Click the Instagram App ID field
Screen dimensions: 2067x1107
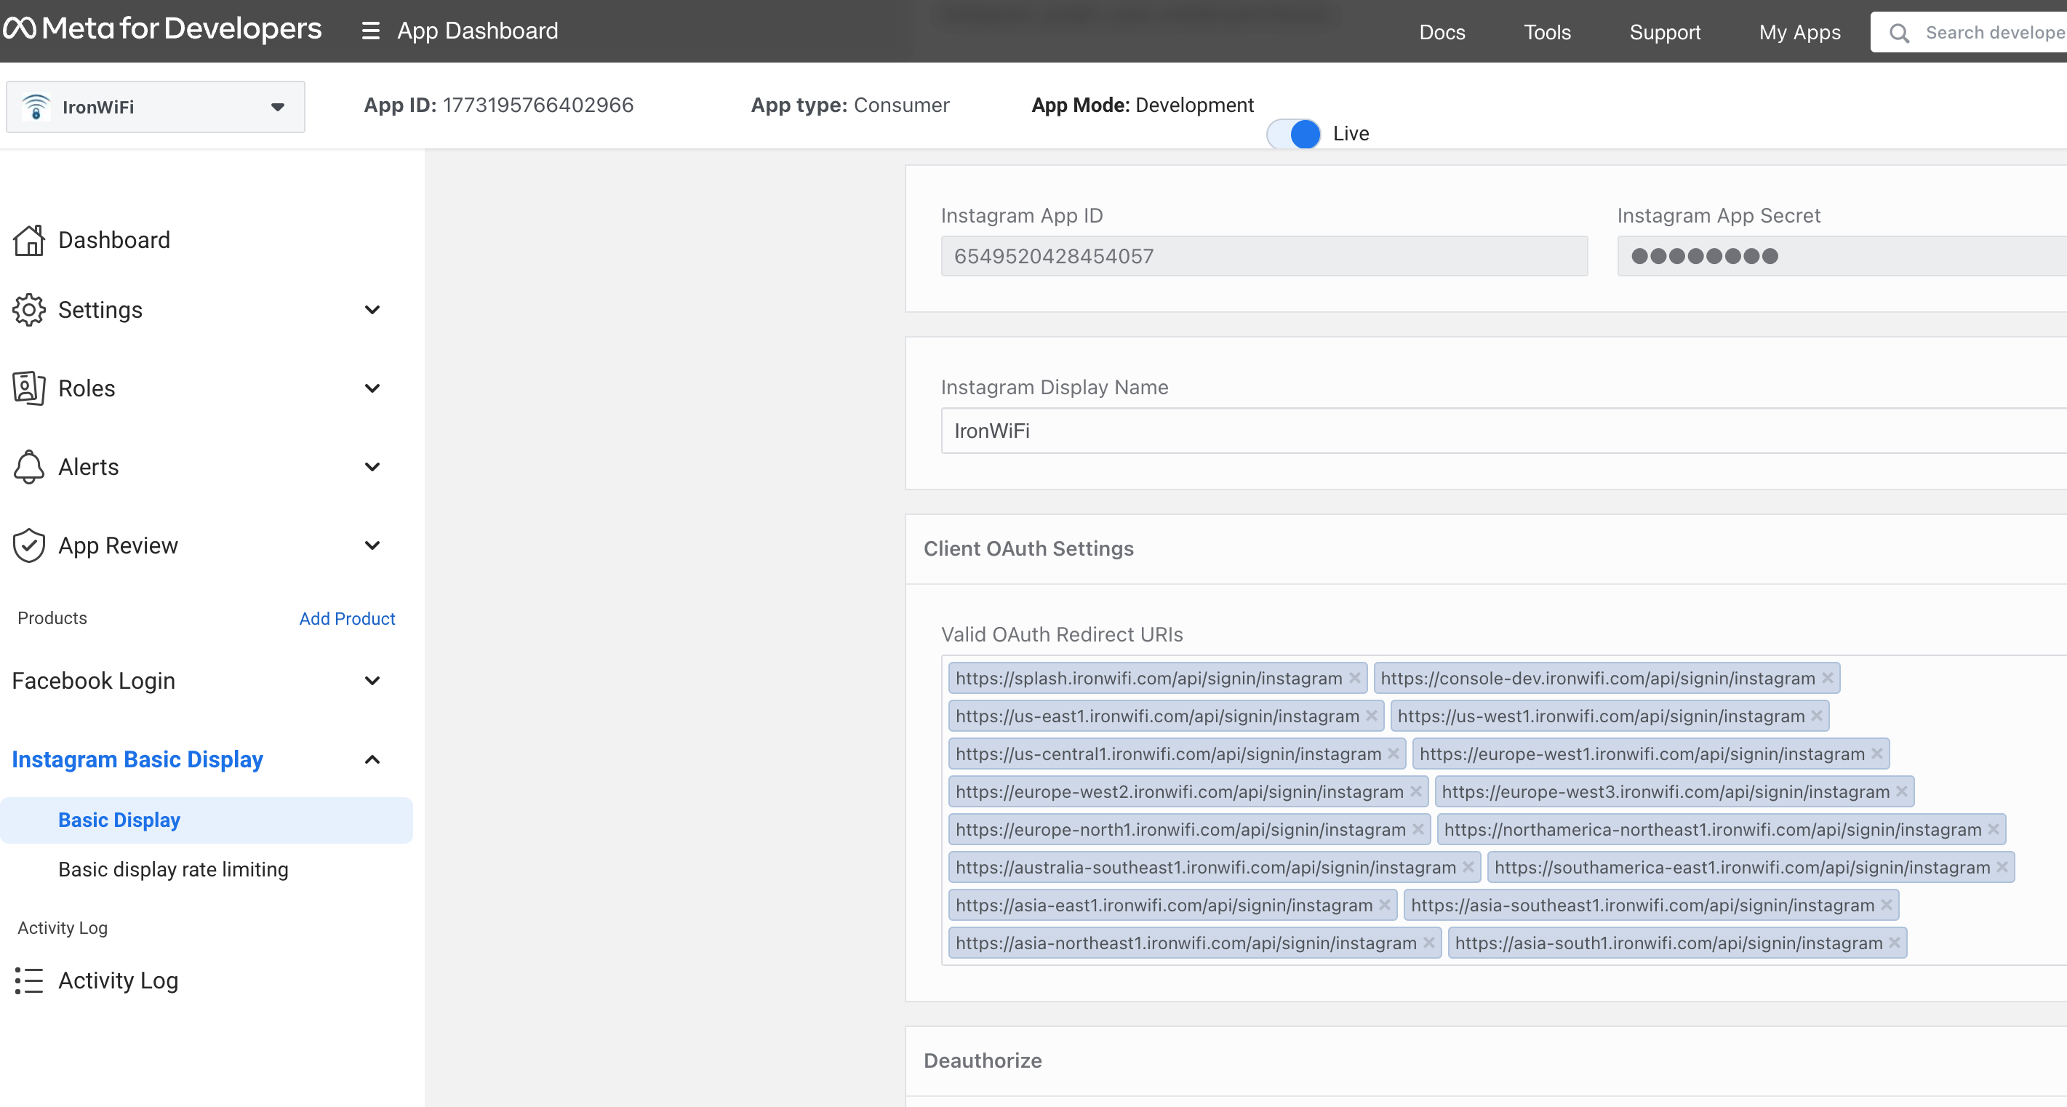pos(1264,256)
